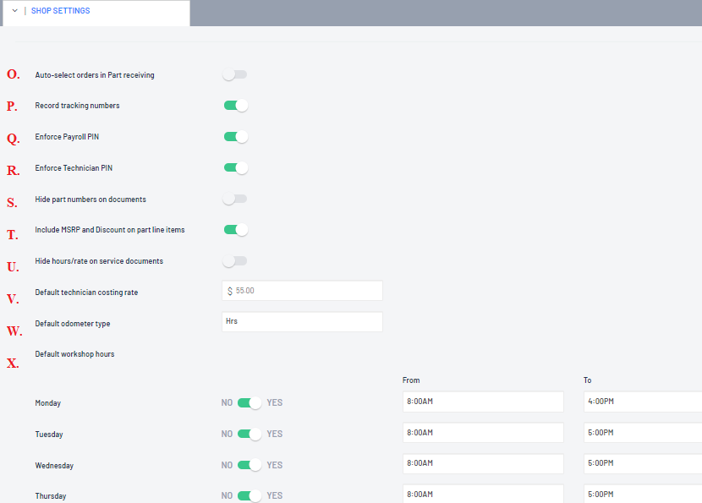Select the Default workshop hours label
This screenshot has width=702, height=503.
[x=74, y=354]
